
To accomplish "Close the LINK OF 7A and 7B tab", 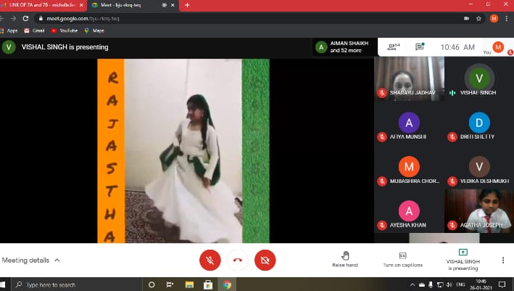I will pos(81,5).
